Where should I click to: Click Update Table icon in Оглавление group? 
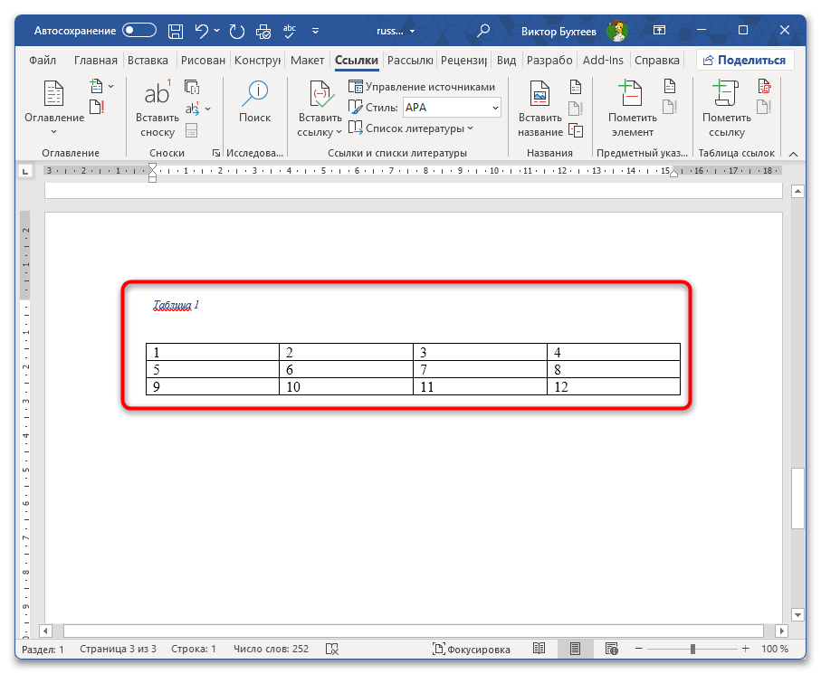pyautogui.click(x=97, y=107)
